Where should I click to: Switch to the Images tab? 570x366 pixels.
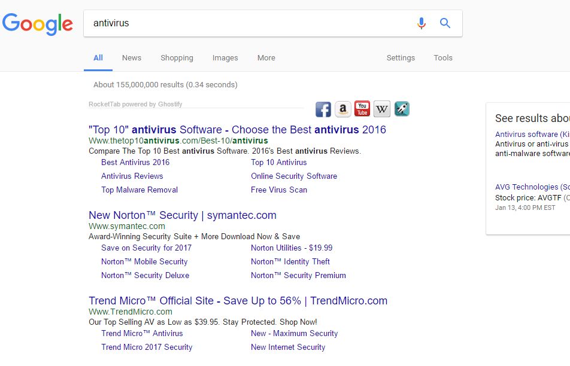pos(225,58)
